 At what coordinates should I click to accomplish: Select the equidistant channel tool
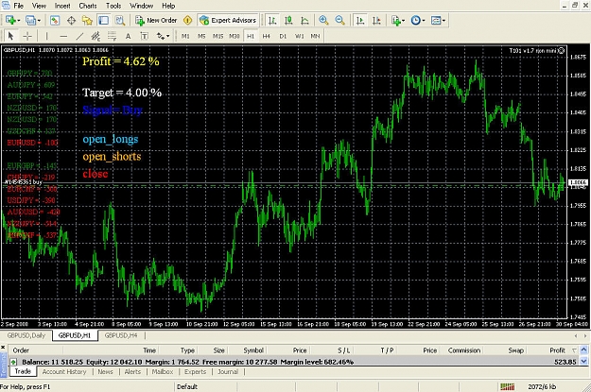pos(96,36)
